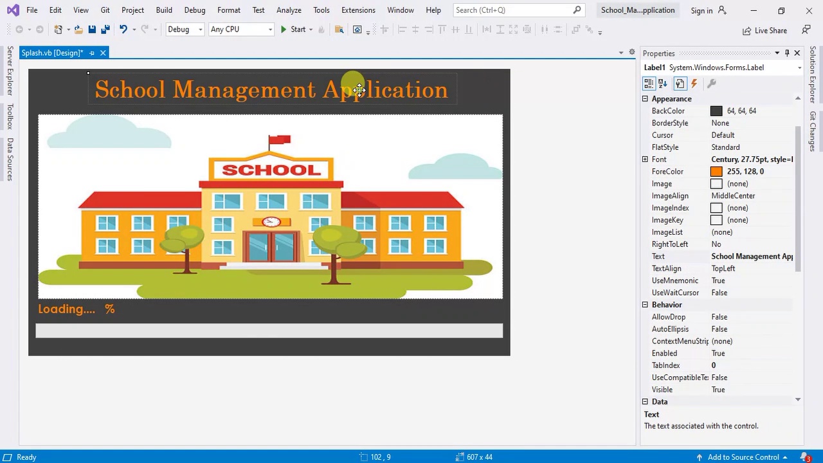Viewport: 823px width, 463px height.
Task: Select the progress bar control on the form
Action: (269, 331)
